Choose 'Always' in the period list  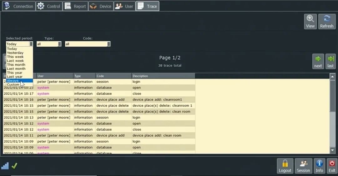click(13, 81)
